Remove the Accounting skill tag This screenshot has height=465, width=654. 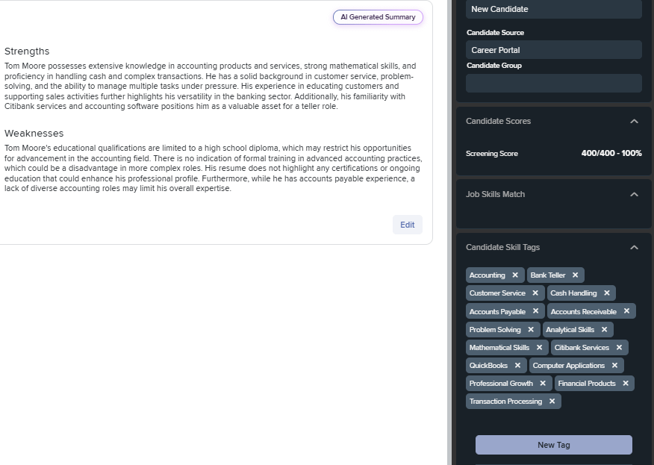[515, 275]
